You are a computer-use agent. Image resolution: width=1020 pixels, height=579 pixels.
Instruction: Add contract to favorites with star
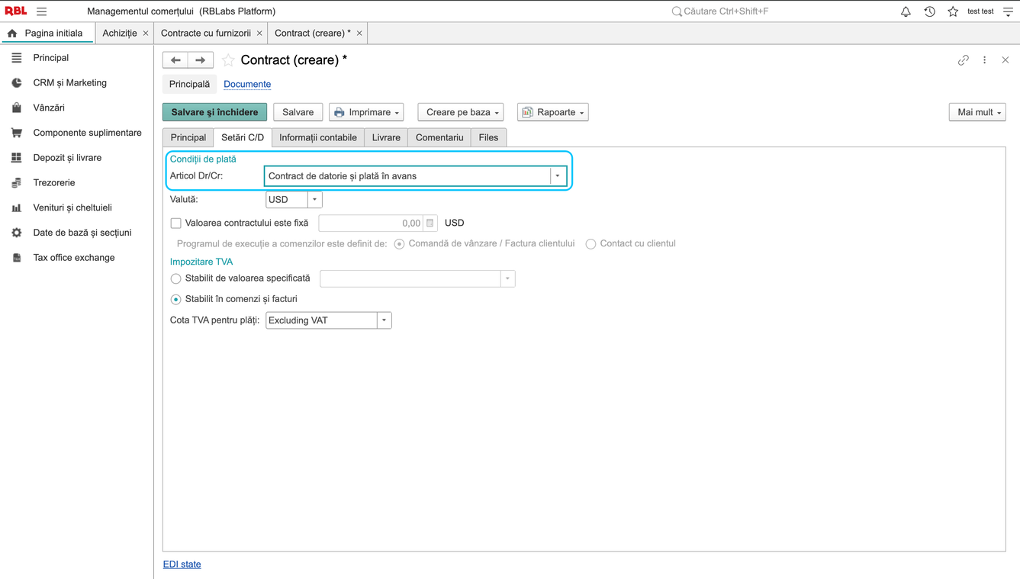(x=228, y=60)
